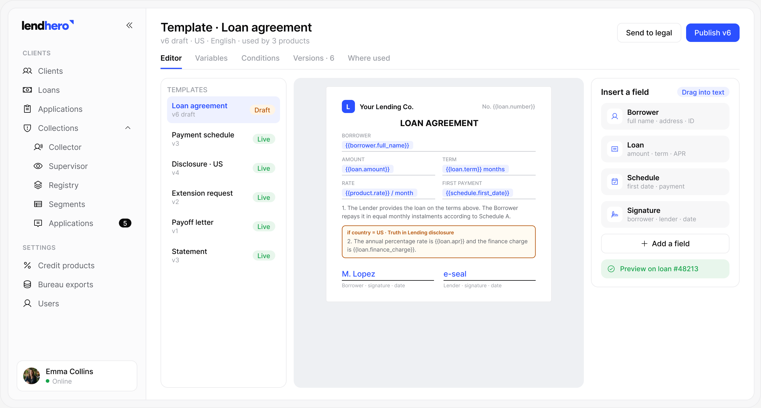Click the Supervisor eye icon
The image size is (761, 408).
(38, 166)
